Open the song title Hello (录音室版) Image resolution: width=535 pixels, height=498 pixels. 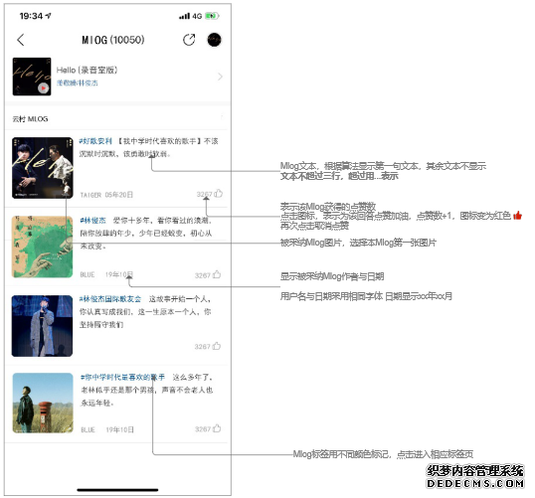(x=87, y=70)
